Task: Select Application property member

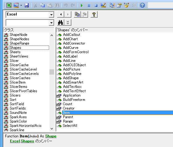Action: coord(72,95)
